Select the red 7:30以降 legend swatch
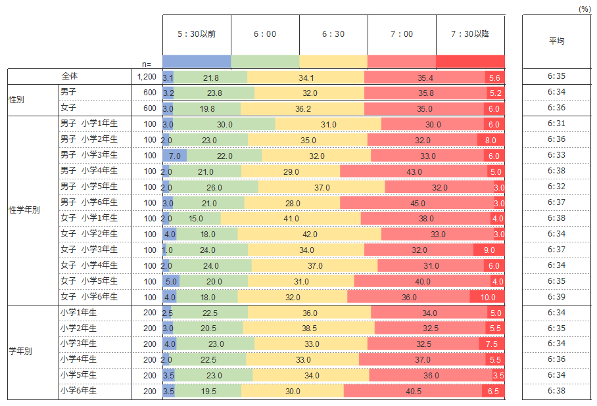 click(x=470, y=62)
